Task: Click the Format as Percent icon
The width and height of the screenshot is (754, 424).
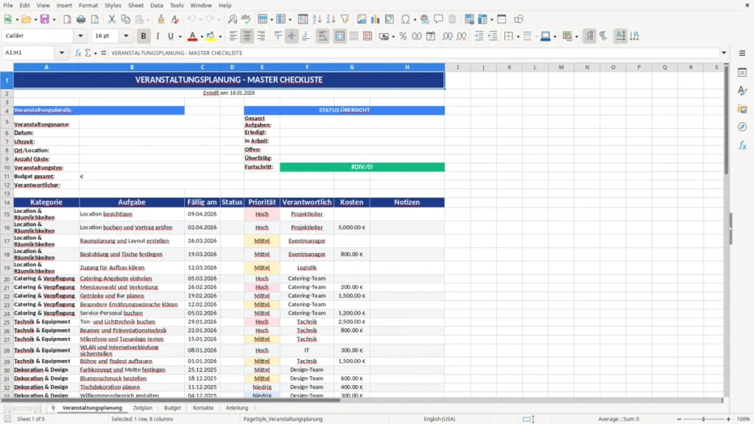Action: point(403,36)
